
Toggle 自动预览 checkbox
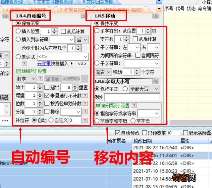118,133
